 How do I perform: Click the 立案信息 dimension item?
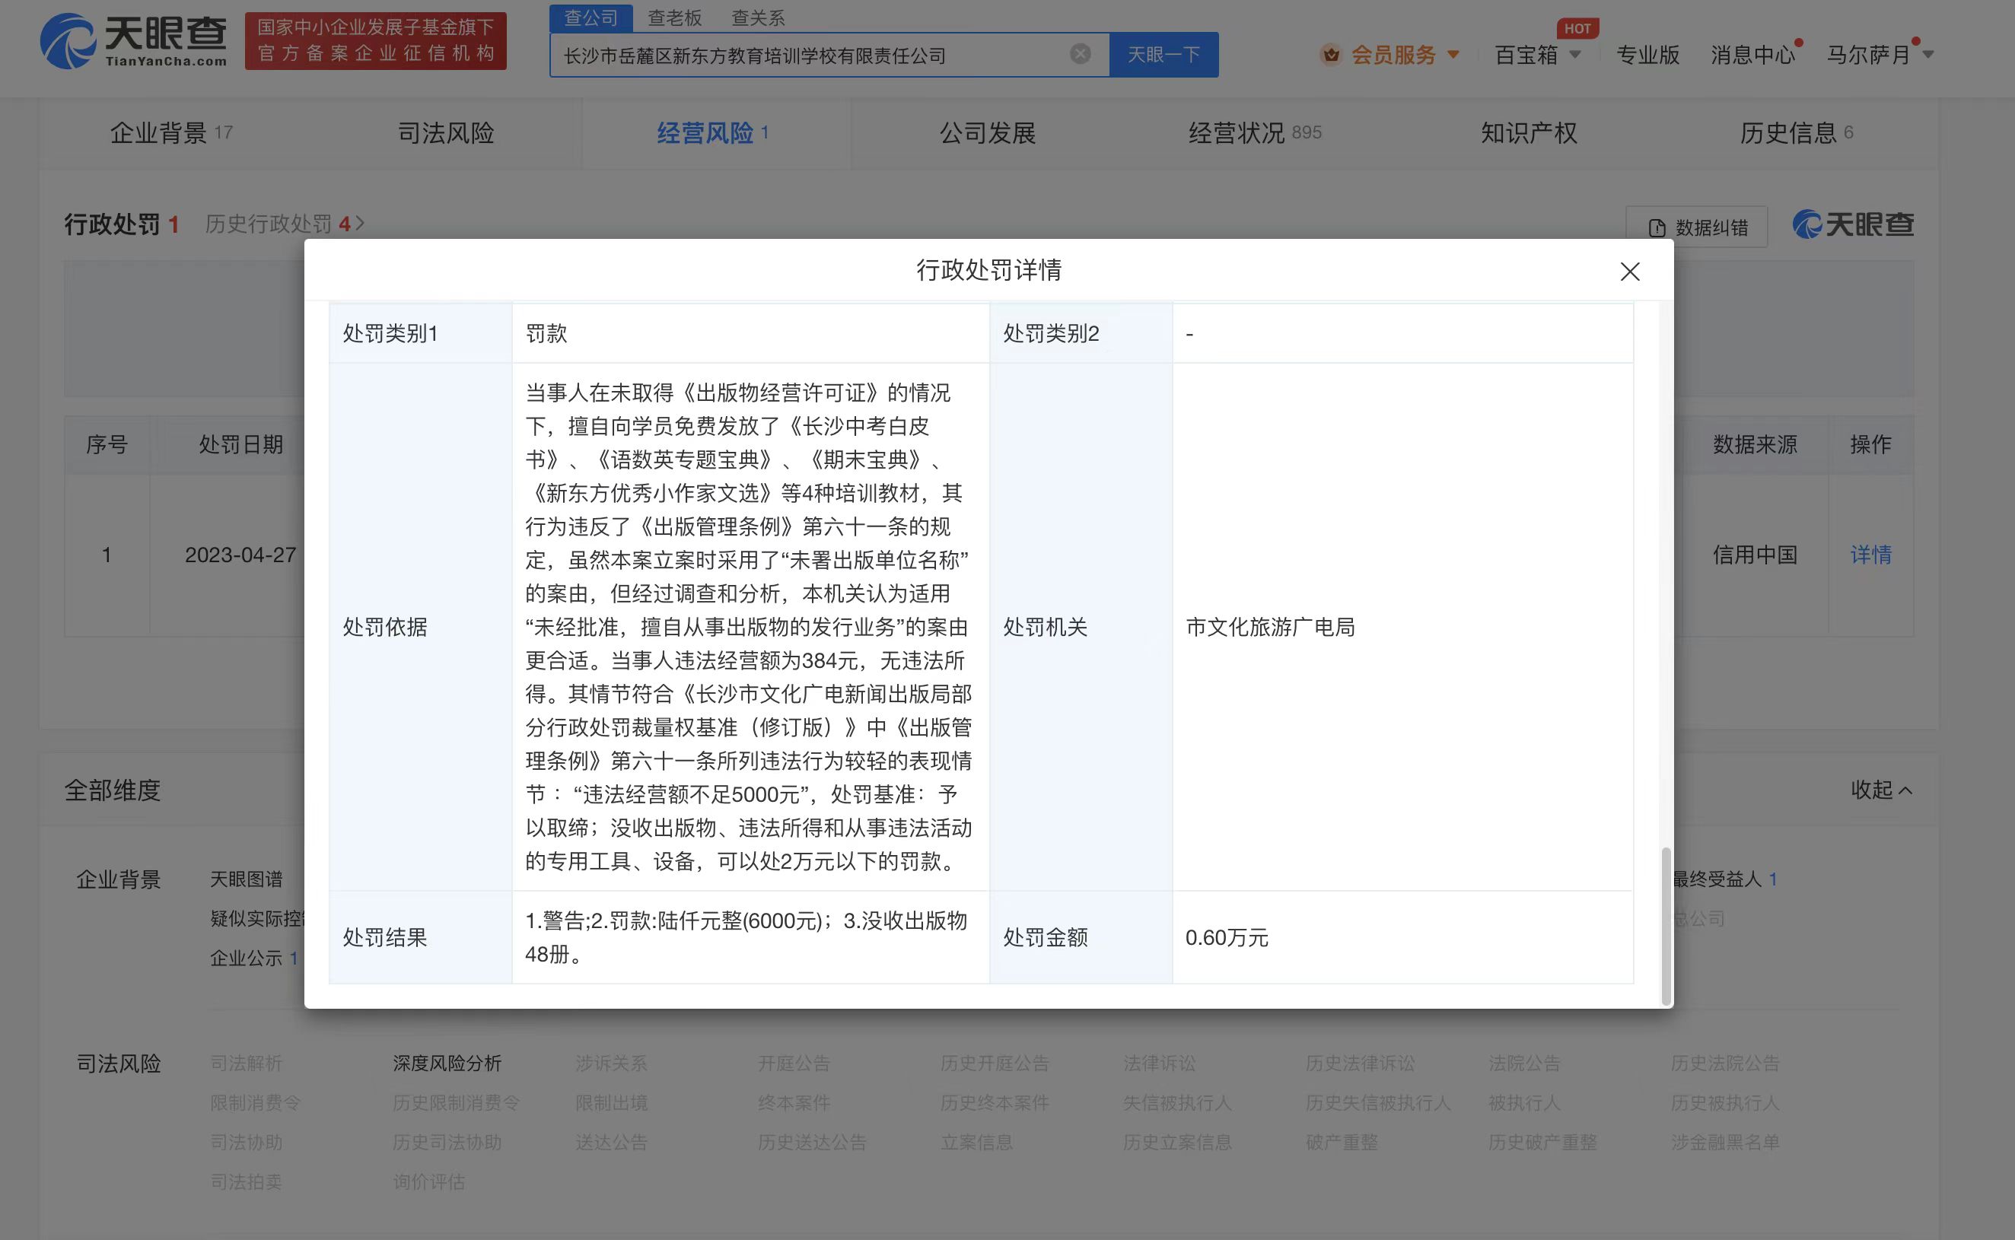click(977, 1143)
